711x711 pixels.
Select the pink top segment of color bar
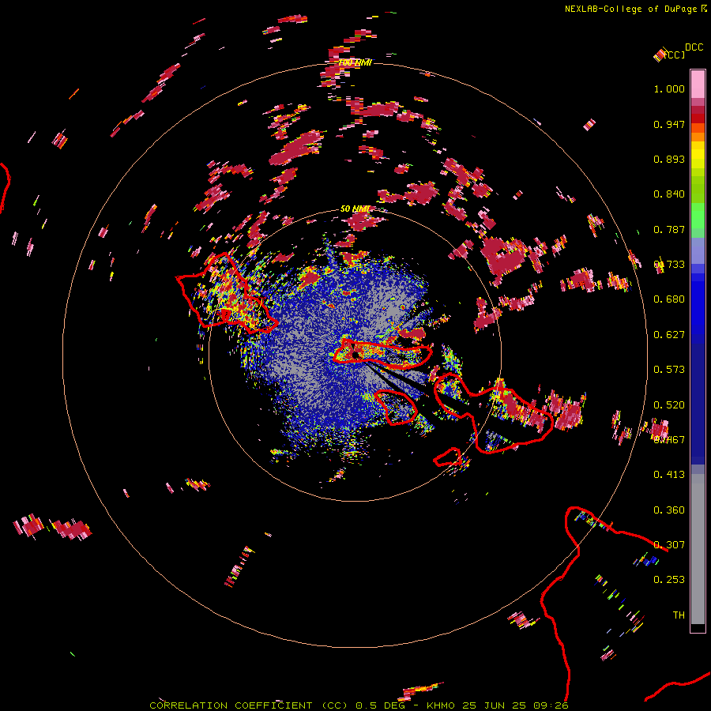[x=698, y=84]
